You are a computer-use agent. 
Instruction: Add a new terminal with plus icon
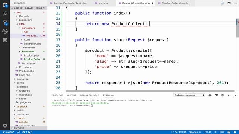click(210, 95)
